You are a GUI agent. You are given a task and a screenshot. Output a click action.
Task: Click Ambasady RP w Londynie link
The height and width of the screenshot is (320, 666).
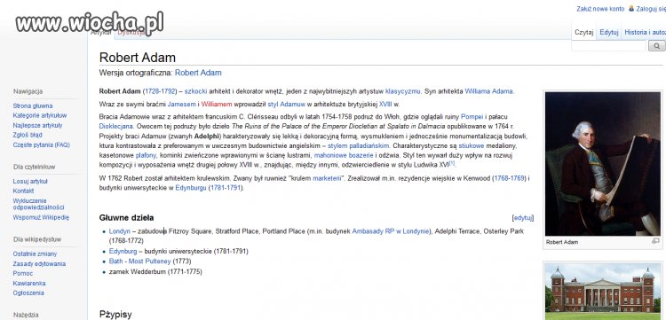[x=391, y=231]
